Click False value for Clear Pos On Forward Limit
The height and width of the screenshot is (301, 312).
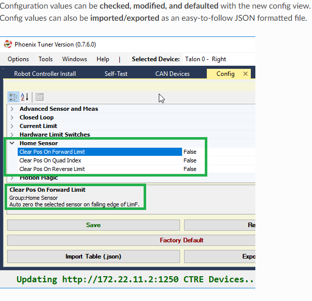click(190, 152)
